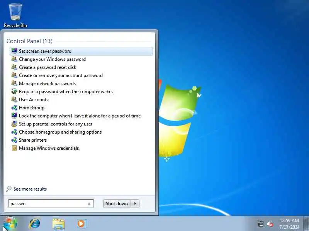Viewport: 309px width, 231px height.
Task: Open See more results link
Action: pyautogui.click(x=30, y=189)
